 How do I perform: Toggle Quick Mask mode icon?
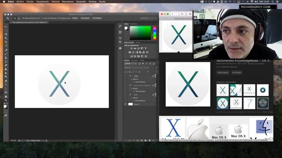tap(6, 112)
